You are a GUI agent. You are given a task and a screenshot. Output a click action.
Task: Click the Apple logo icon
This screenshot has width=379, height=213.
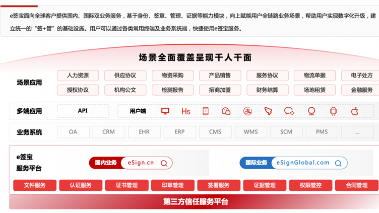coord(354,111)
